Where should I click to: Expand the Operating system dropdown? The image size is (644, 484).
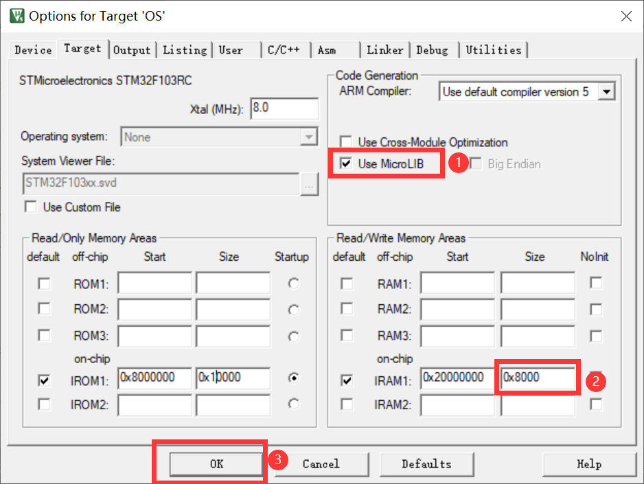pyautogui.click(x=309, y=137)
